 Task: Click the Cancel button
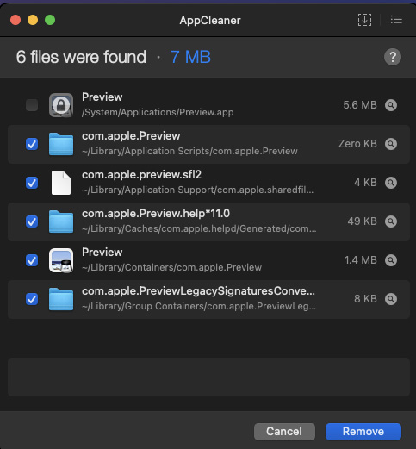pos(284,432)
